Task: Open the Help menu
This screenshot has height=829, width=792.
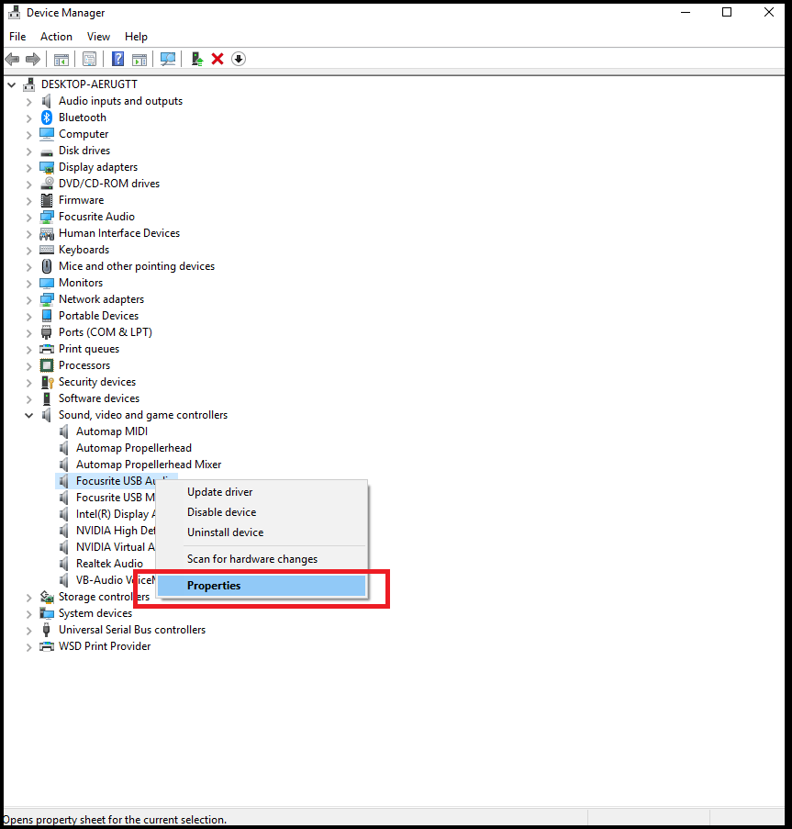Action: pos(136,37)
